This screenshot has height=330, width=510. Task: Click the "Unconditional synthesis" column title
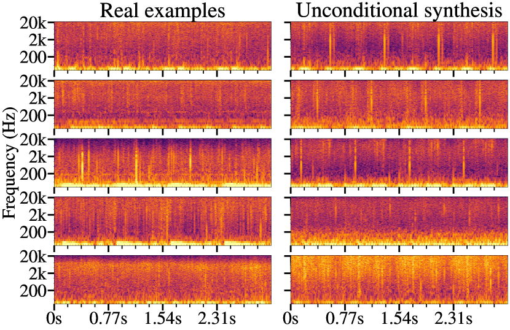[x=400, y=10]
